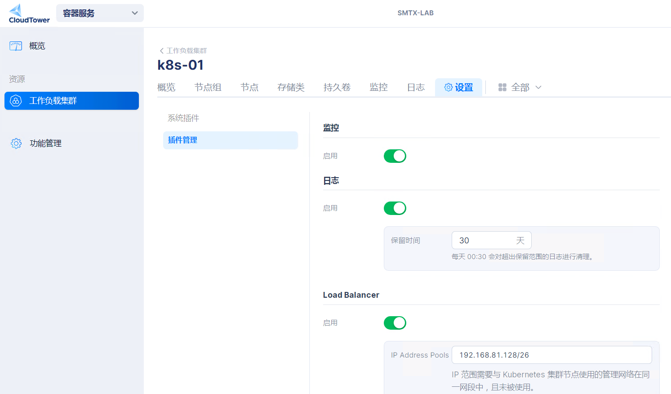Select the 设置 tab
Viewport: 671px width, 394px height.
[459, 87]
